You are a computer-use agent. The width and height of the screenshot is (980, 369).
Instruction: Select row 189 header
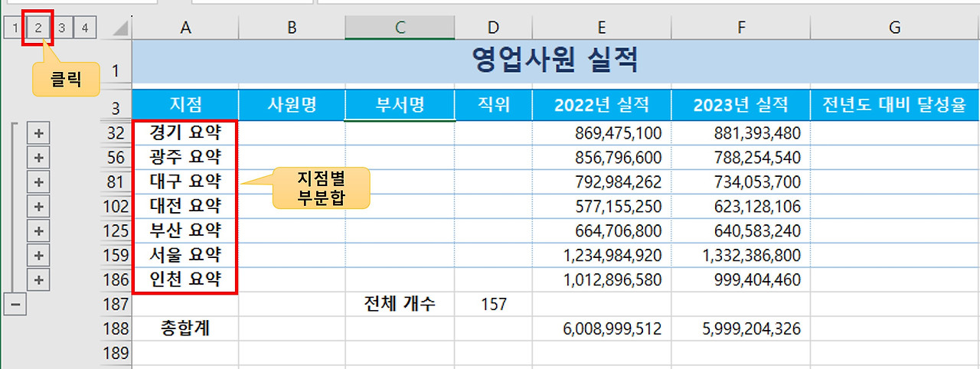coord(116,353)
